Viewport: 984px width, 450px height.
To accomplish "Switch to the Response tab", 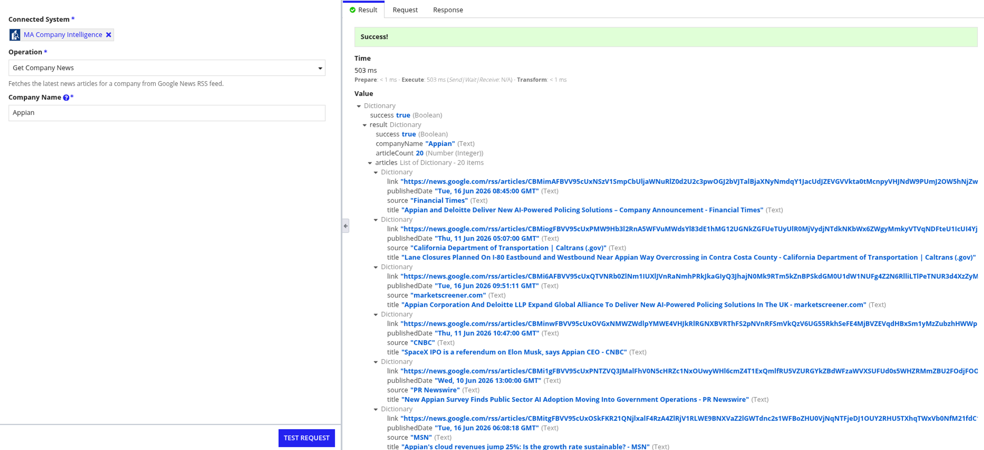I will click(448, 10).
